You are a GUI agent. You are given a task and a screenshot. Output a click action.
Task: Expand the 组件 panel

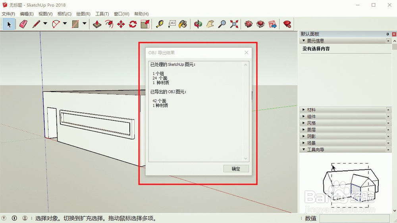point(304,116)
